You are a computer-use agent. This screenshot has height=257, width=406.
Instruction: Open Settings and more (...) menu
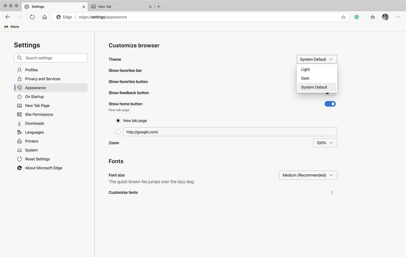[398, 17]
